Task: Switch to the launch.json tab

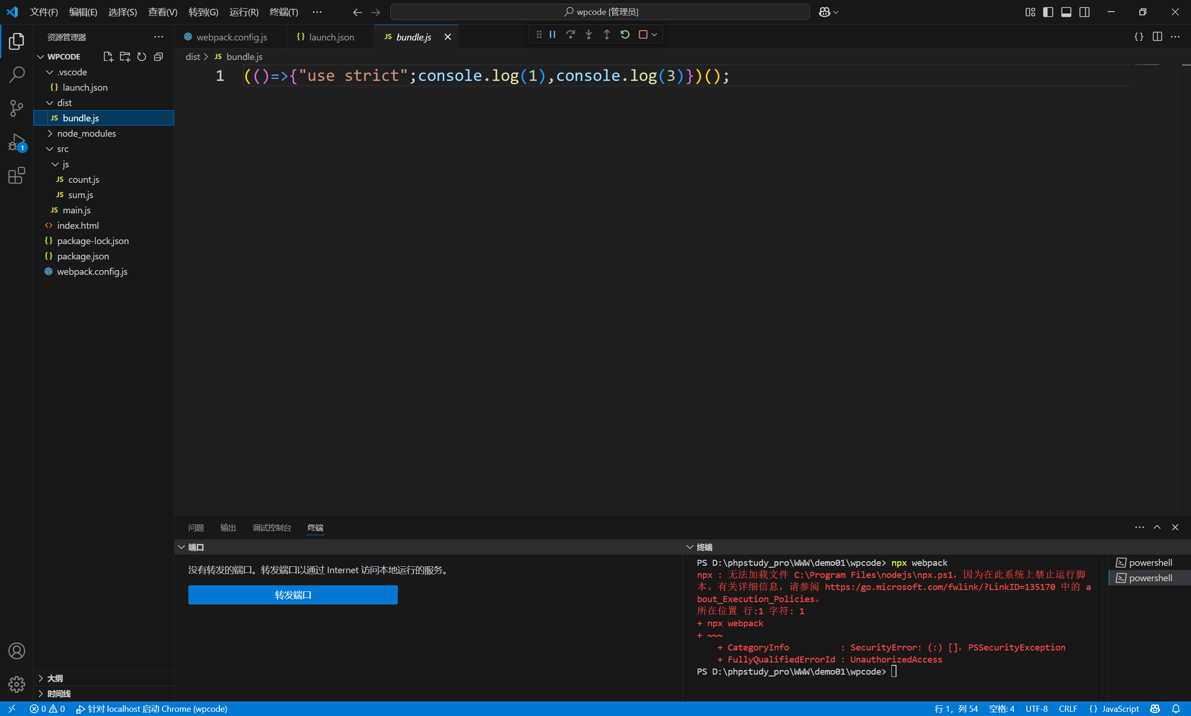Action: coord(331,37)
